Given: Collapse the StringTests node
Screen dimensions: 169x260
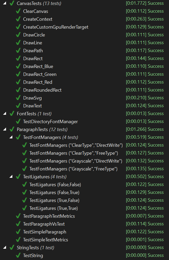Looking at the screenshot, I should (5, 248).
